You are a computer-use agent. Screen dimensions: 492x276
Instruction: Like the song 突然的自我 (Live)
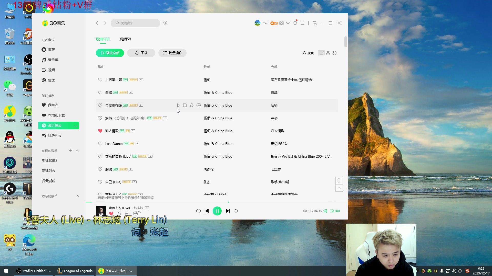(100, 156)
